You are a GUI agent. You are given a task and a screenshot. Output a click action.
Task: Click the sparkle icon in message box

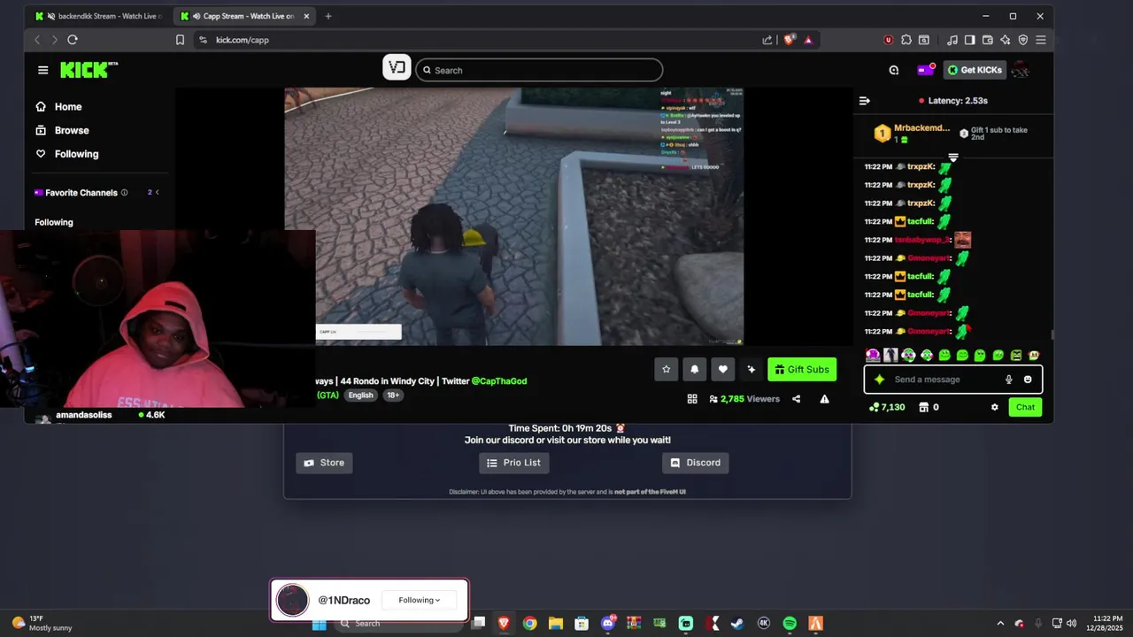[879, 380]
